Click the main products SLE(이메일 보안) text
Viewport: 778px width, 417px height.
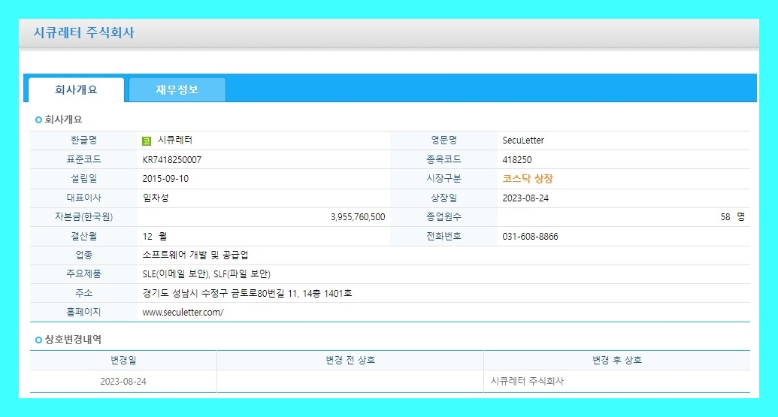176,273
